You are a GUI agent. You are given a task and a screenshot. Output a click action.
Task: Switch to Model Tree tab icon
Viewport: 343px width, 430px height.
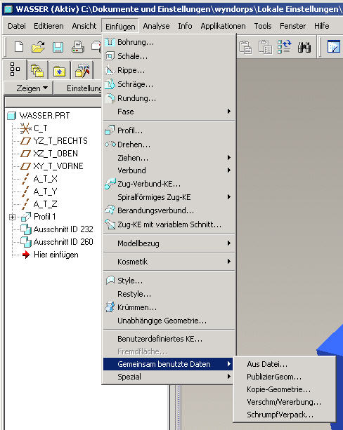[x=15, y=69]
